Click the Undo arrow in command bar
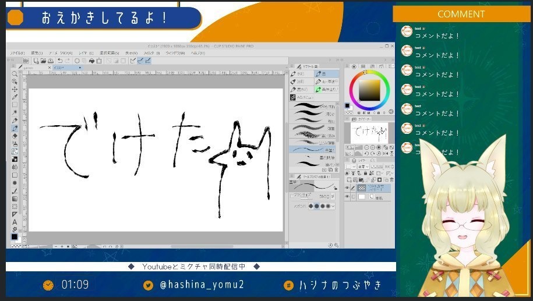533x301 pixels. coord(60,61)
